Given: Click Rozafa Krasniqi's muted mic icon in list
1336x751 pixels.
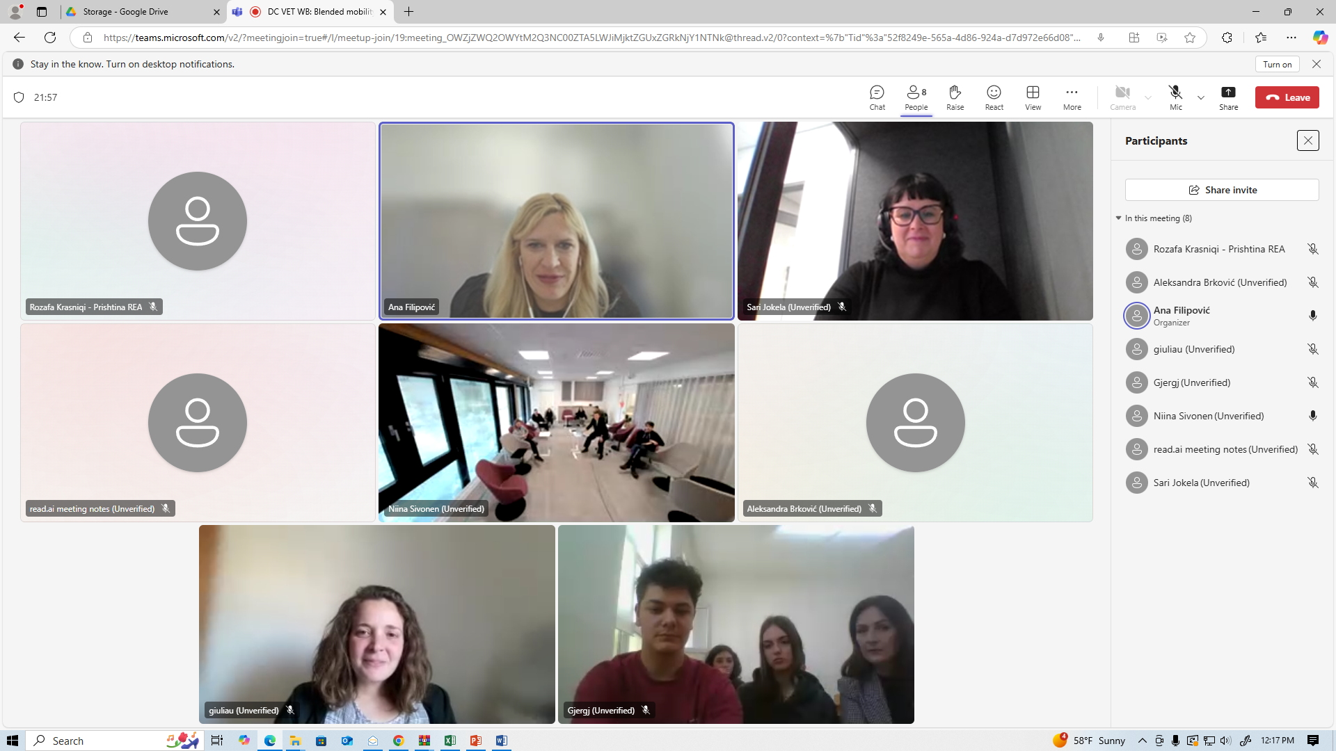Looking at the screenshot, I should [x=1312, y=249].
